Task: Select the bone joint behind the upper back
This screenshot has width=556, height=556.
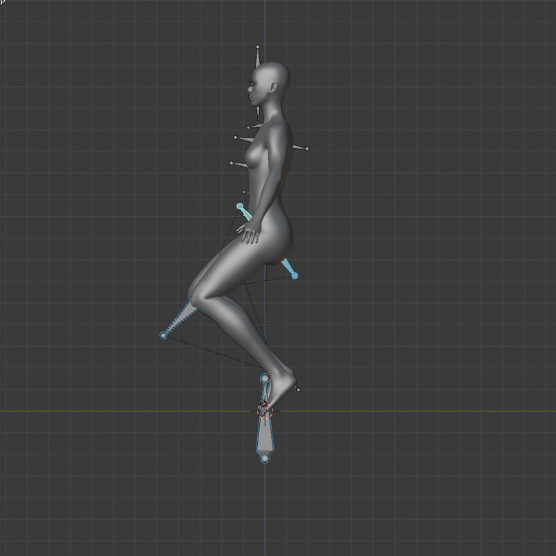Action: point(306,148)
